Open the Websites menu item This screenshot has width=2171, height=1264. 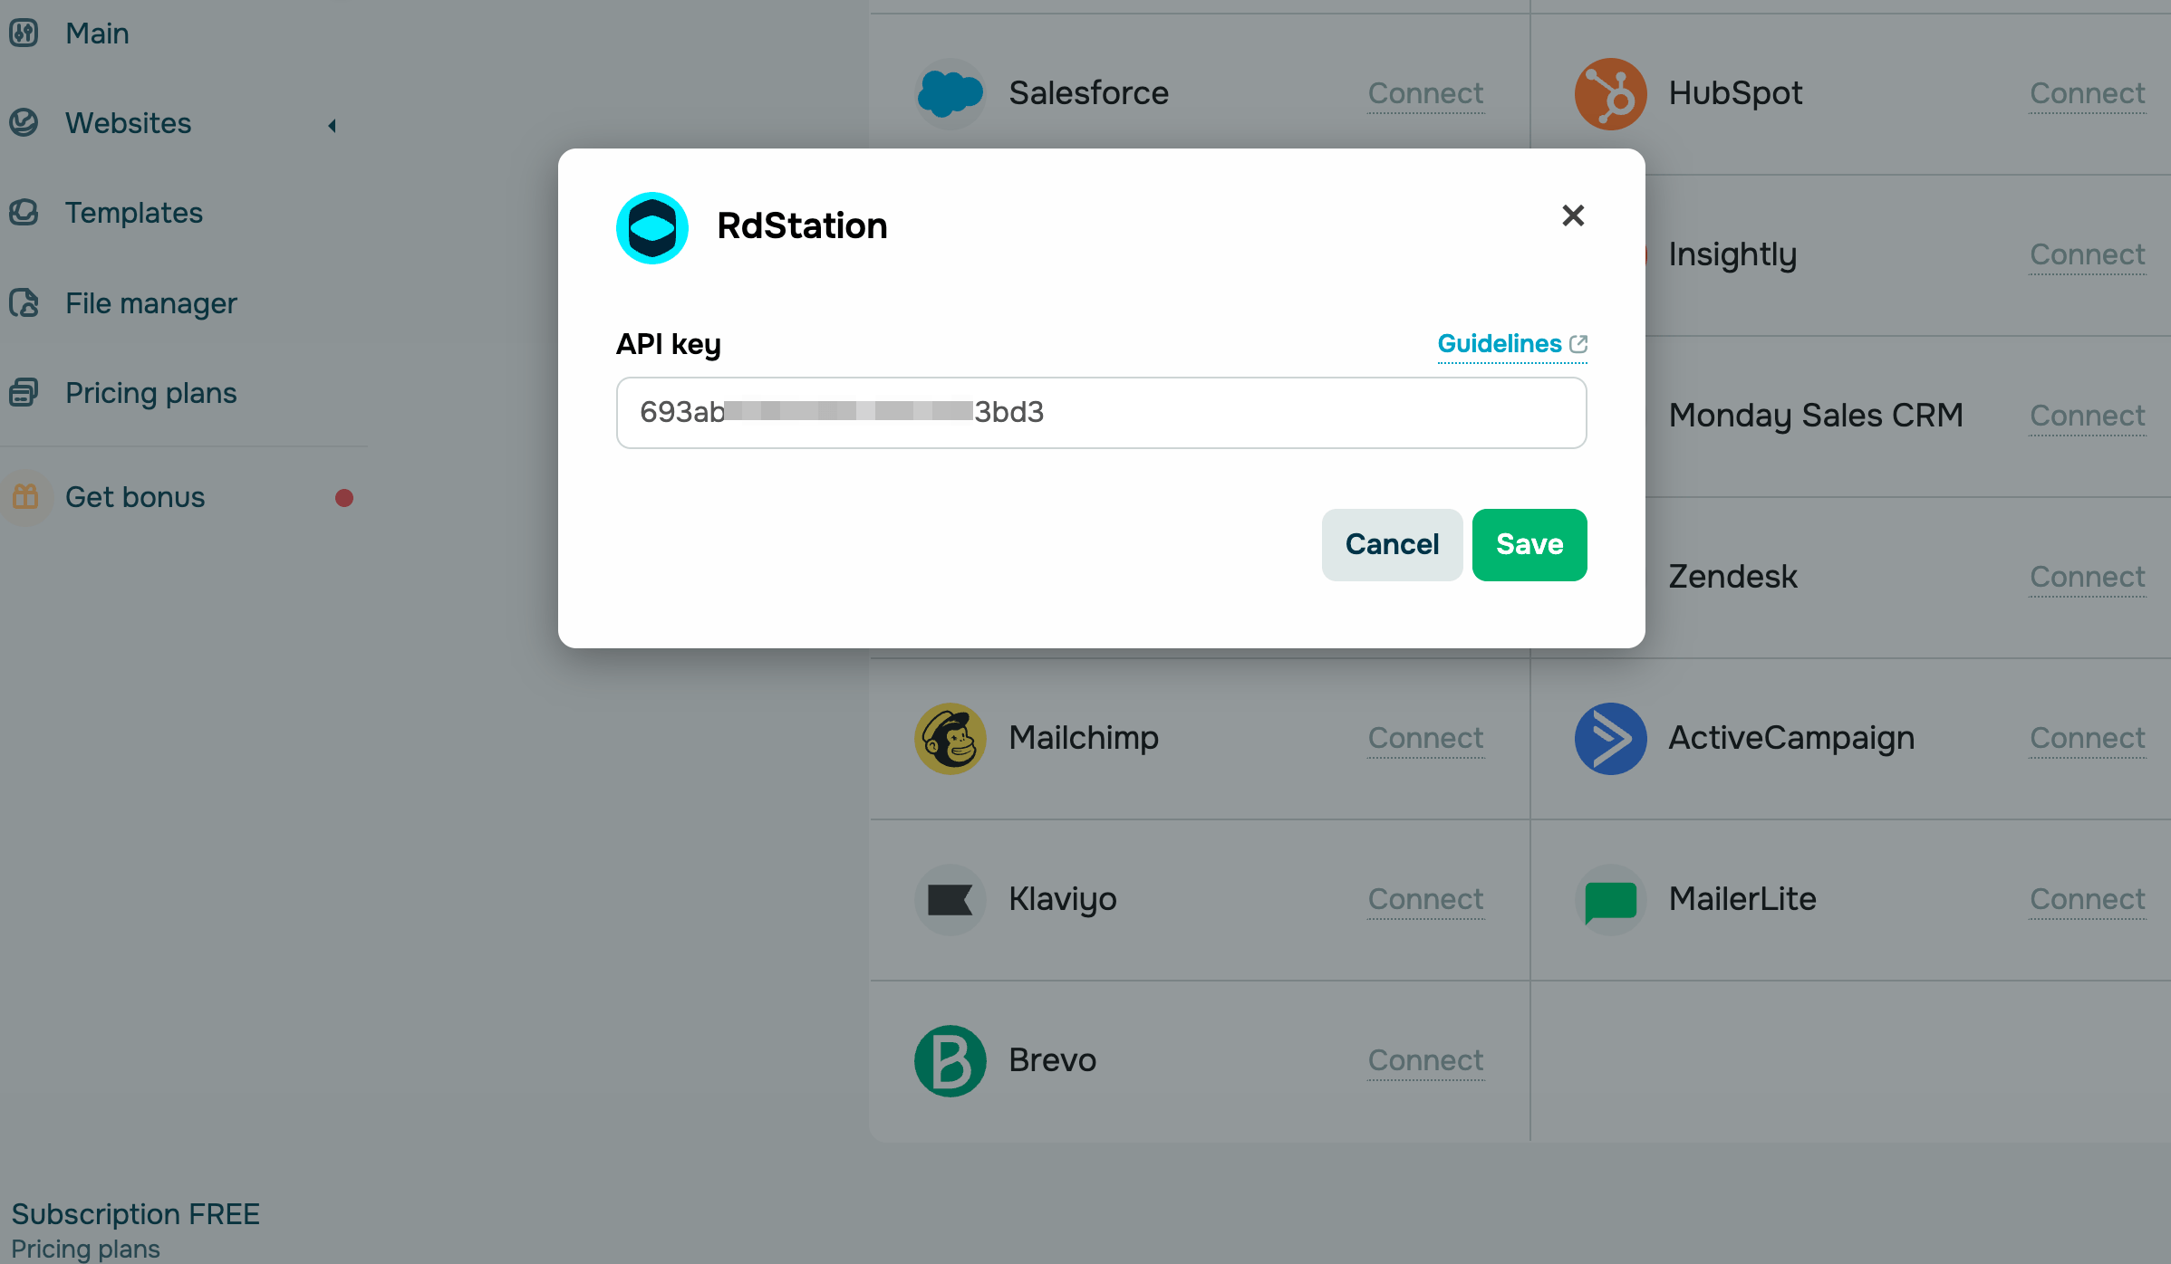(128, 123)
